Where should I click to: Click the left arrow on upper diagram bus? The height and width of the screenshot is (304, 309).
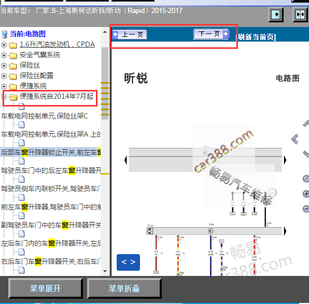(126, 160)
